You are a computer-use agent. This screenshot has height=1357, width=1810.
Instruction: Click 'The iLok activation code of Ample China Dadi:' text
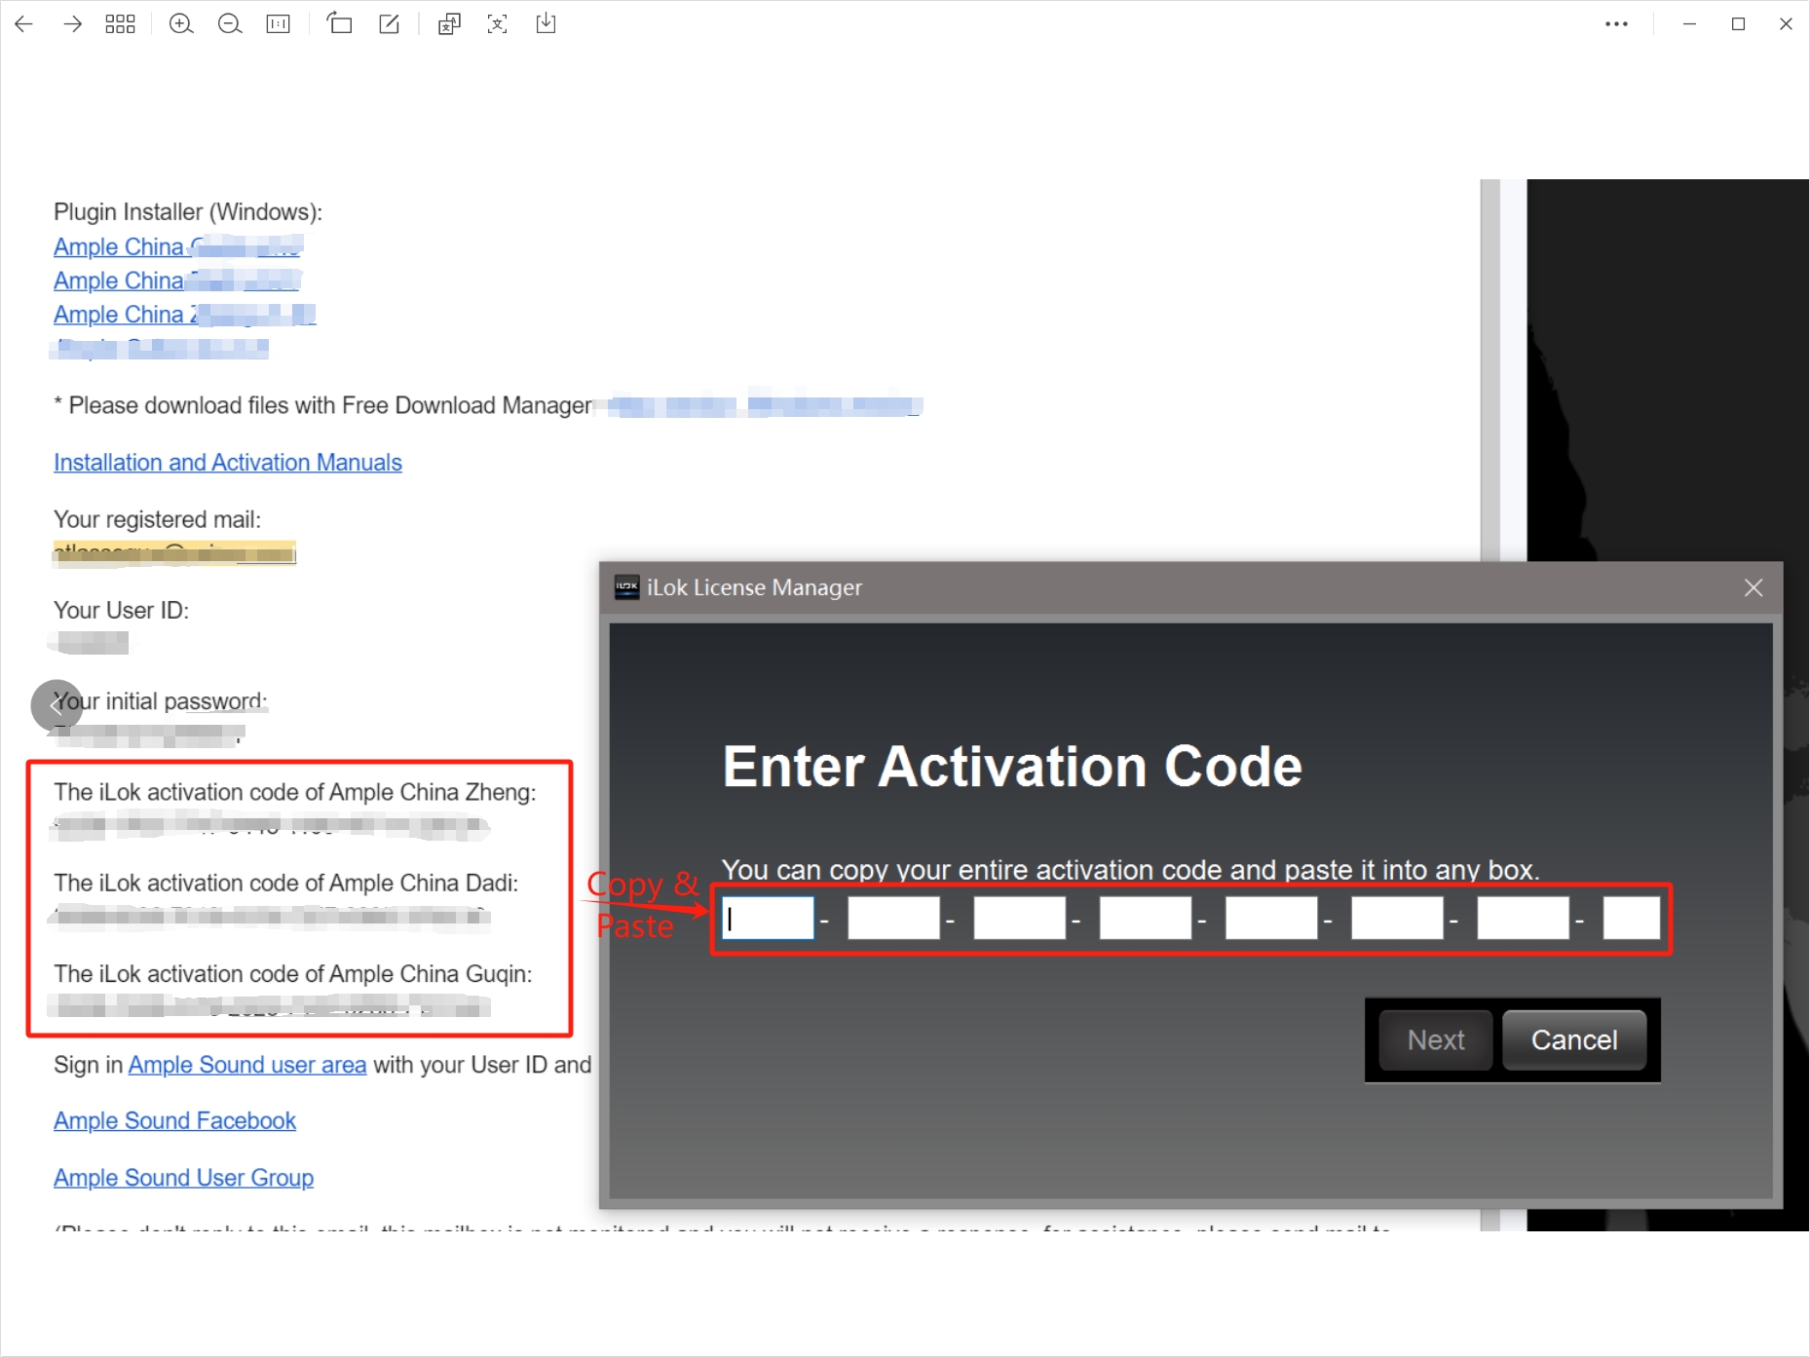[x=286, y=884]
